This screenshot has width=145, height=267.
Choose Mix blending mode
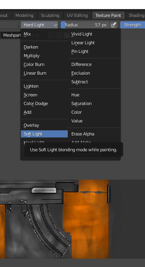tap(44, 34)
